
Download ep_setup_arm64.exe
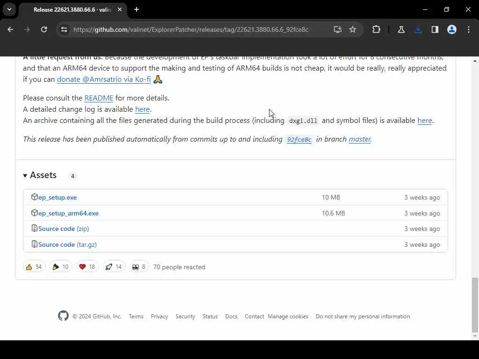[68, 213]
